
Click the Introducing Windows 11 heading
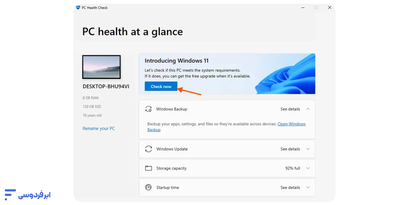[x=177, y=61]
